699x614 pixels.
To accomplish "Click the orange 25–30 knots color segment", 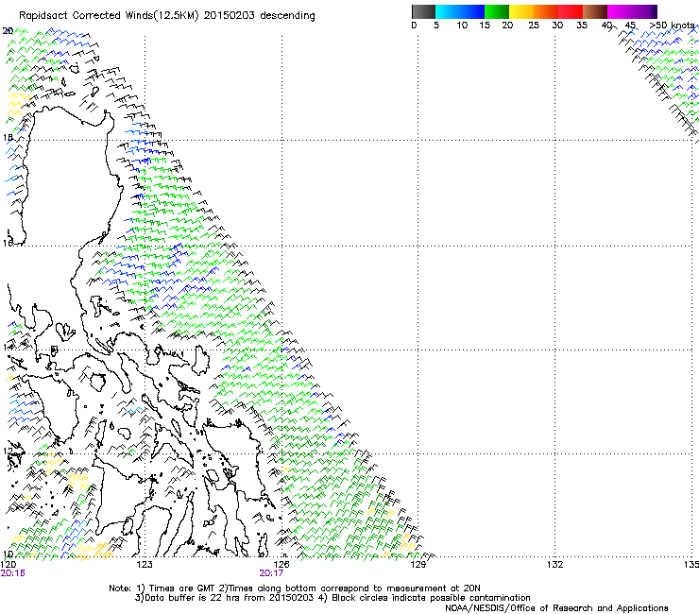I will [x=546, y=11].
